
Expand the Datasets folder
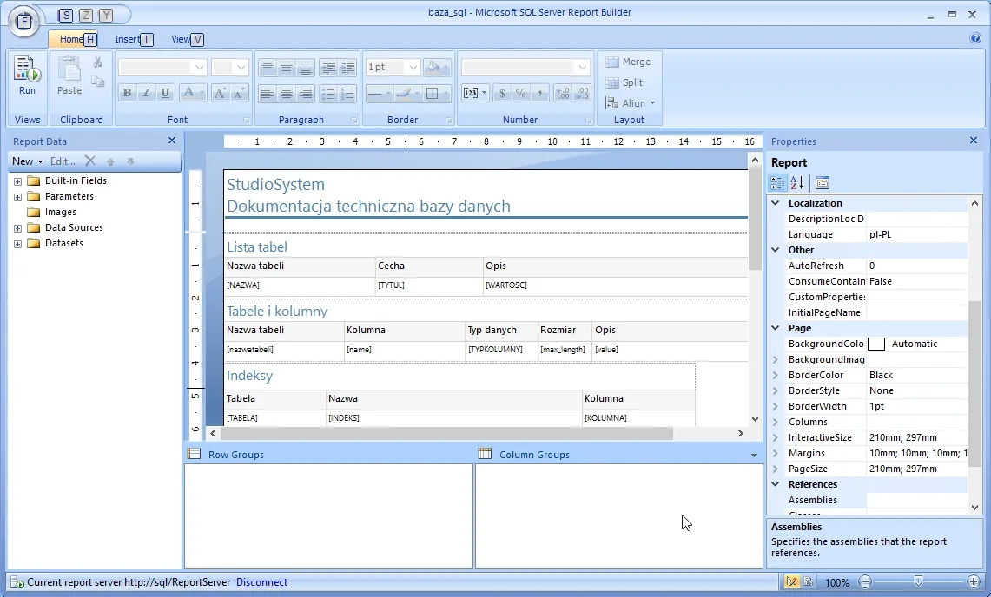click(17, 244)
